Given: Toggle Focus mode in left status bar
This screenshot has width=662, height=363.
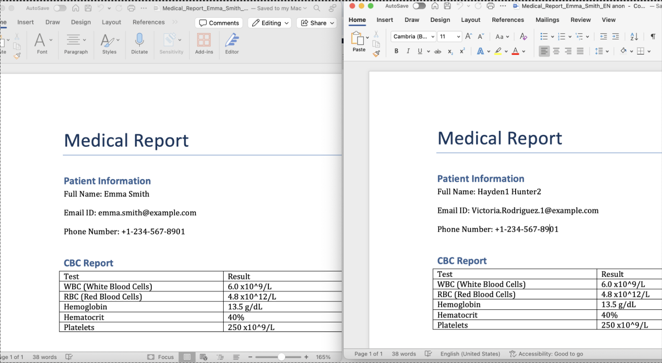Looking at the screenshot, I should click(161, 357).
